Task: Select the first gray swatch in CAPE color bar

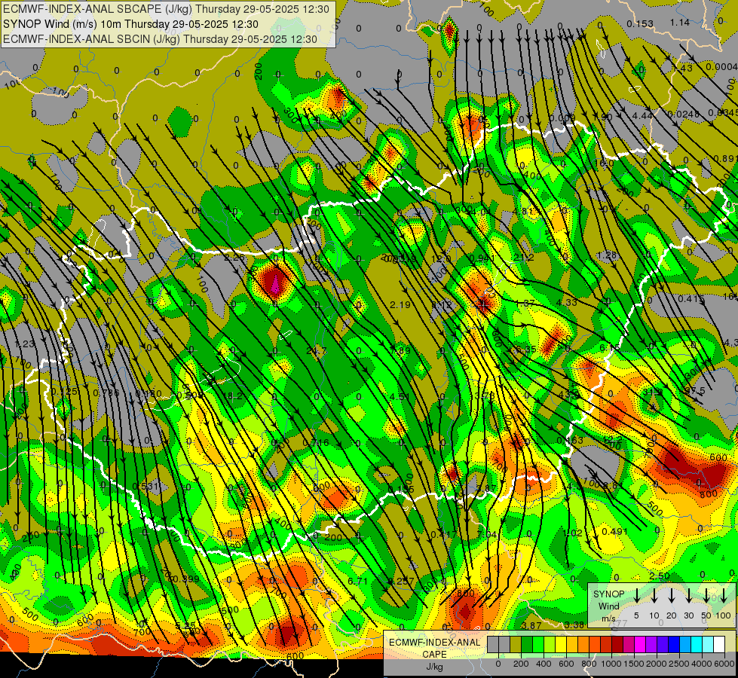Action: pos(493,644)
